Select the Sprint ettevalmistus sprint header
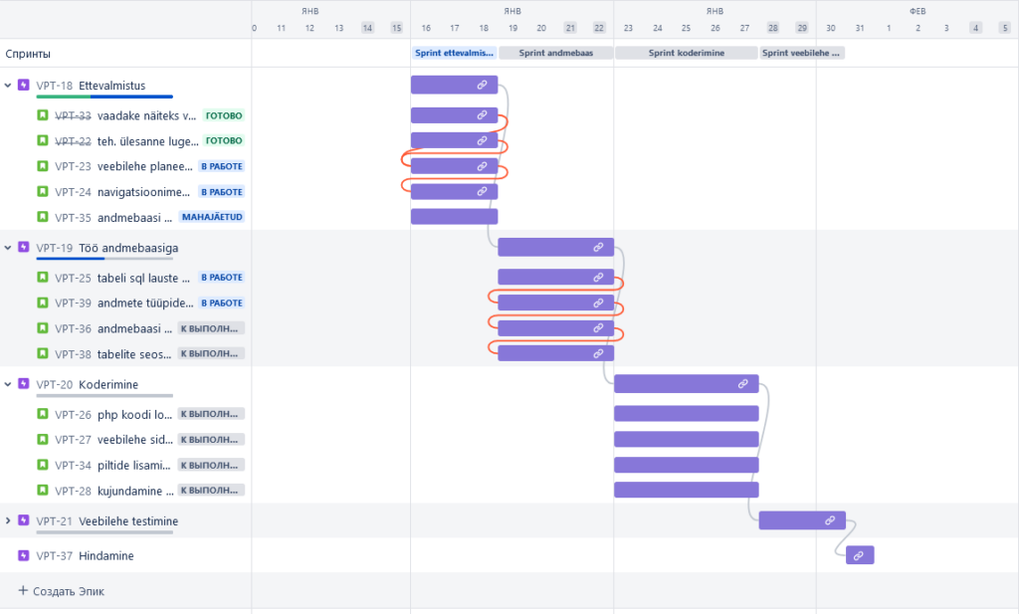The image size is (1019, 614). coord(454,53)
